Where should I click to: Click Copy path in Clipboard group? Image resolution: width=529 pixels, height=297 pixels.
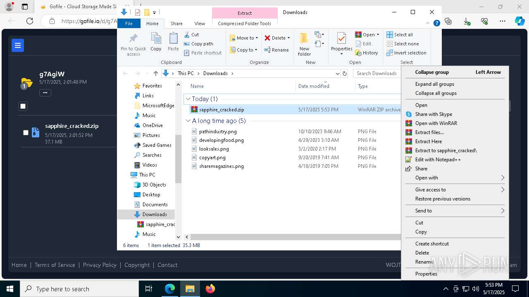198,44
